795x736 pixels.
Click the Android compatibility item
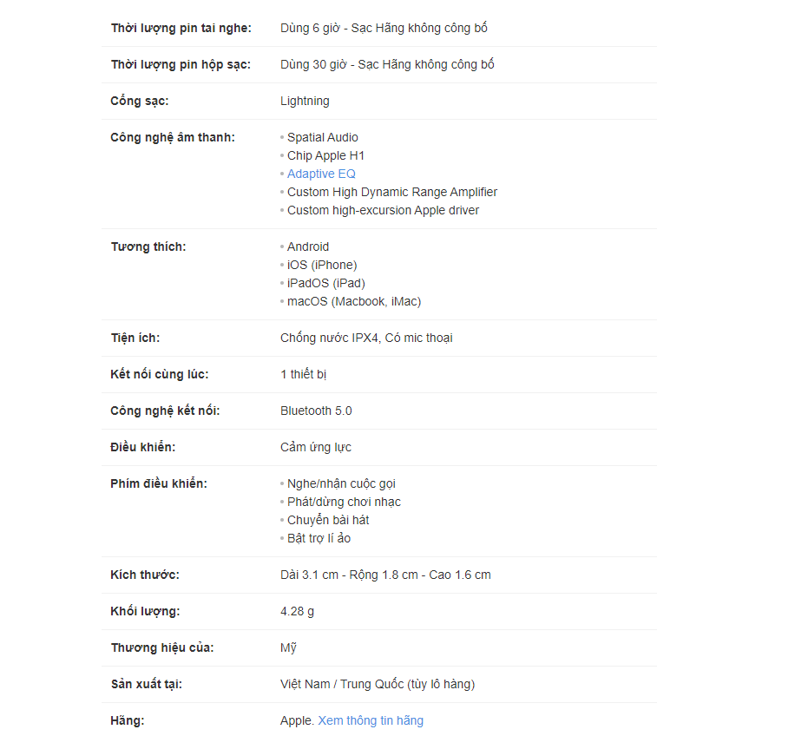308,246
